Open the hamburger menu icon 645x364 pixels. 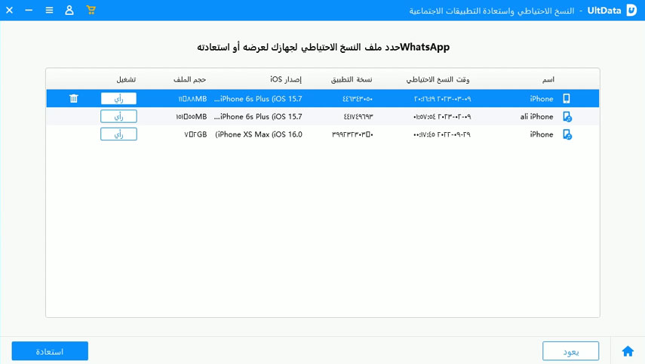pyautogui.click(x=49, y=10)
